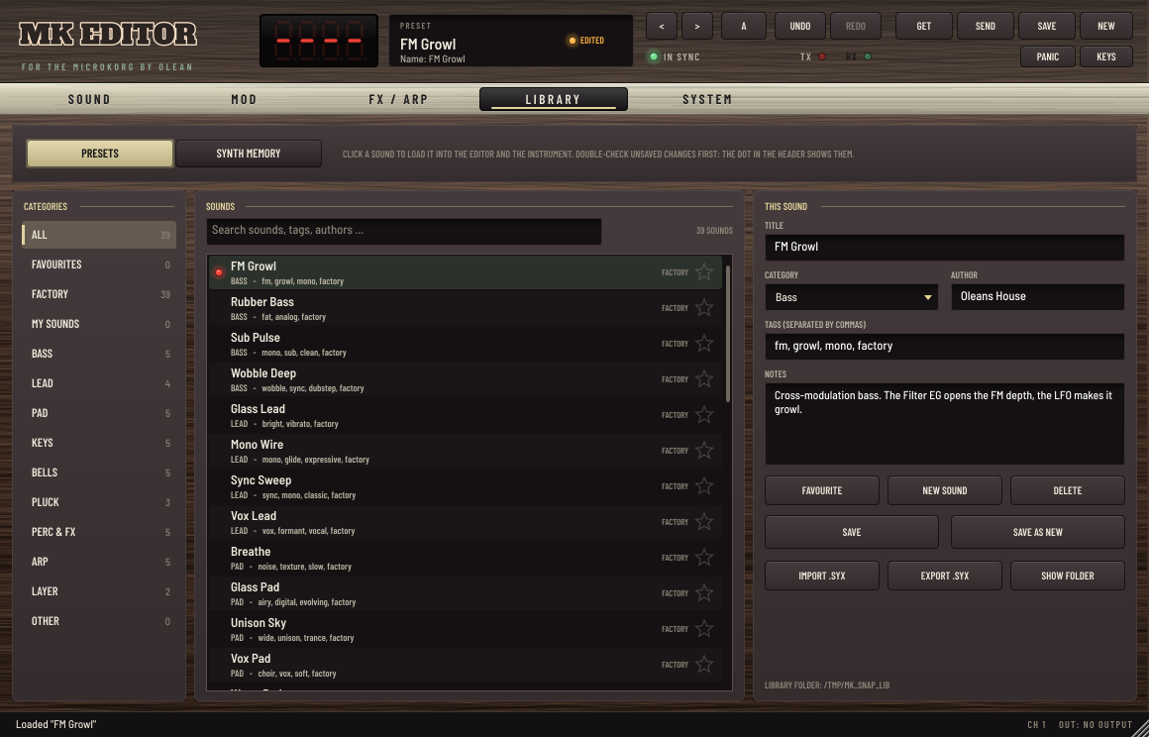Click EXPORT .SYX button
The width and height of the screenshot is (1149, 737).
[945, 576]
